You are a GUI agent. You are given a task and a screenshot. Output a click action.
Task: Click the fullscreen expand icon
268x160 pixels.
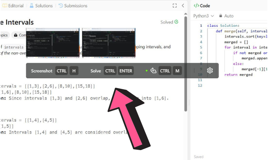tap(175, 6)
